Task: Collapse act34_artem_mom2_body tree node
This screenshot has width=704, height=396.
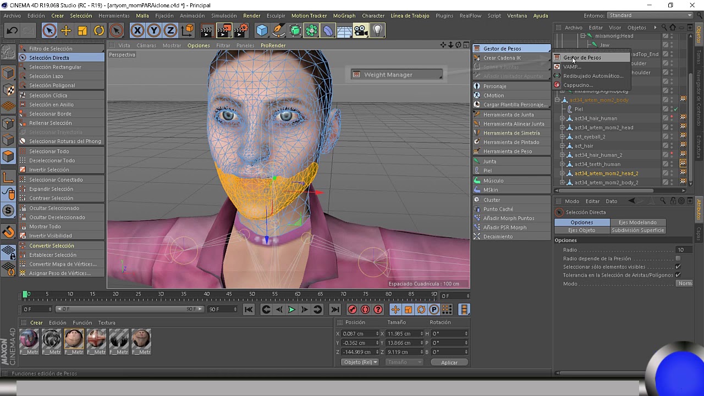Action: pyautogui.click(x=557, y=100)
